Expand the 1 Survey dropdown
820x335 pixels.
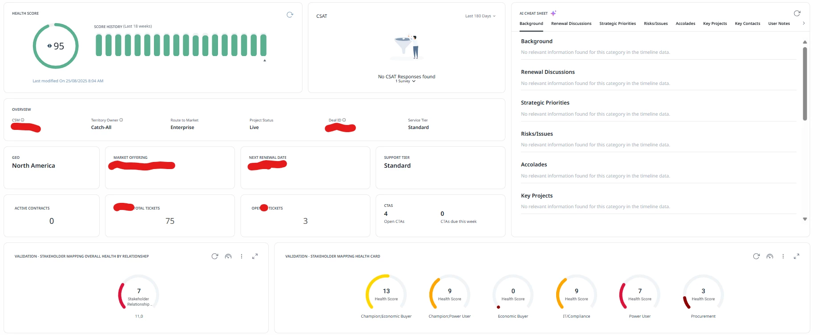[x=405, y=81]
